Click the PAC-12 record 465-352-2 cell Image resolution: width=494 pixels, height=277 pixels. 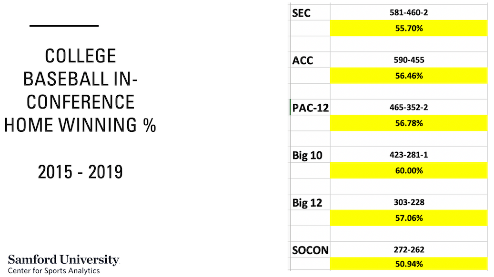pos(409,108)
